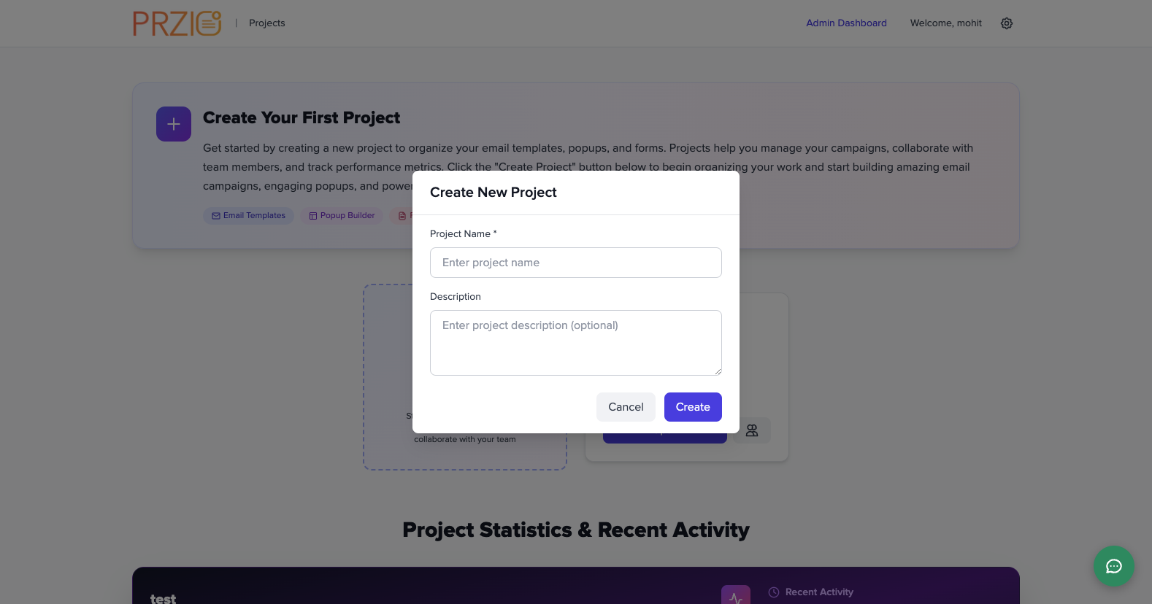Click the Enter project name field
1152x604 pixels.
click(575, 263)
